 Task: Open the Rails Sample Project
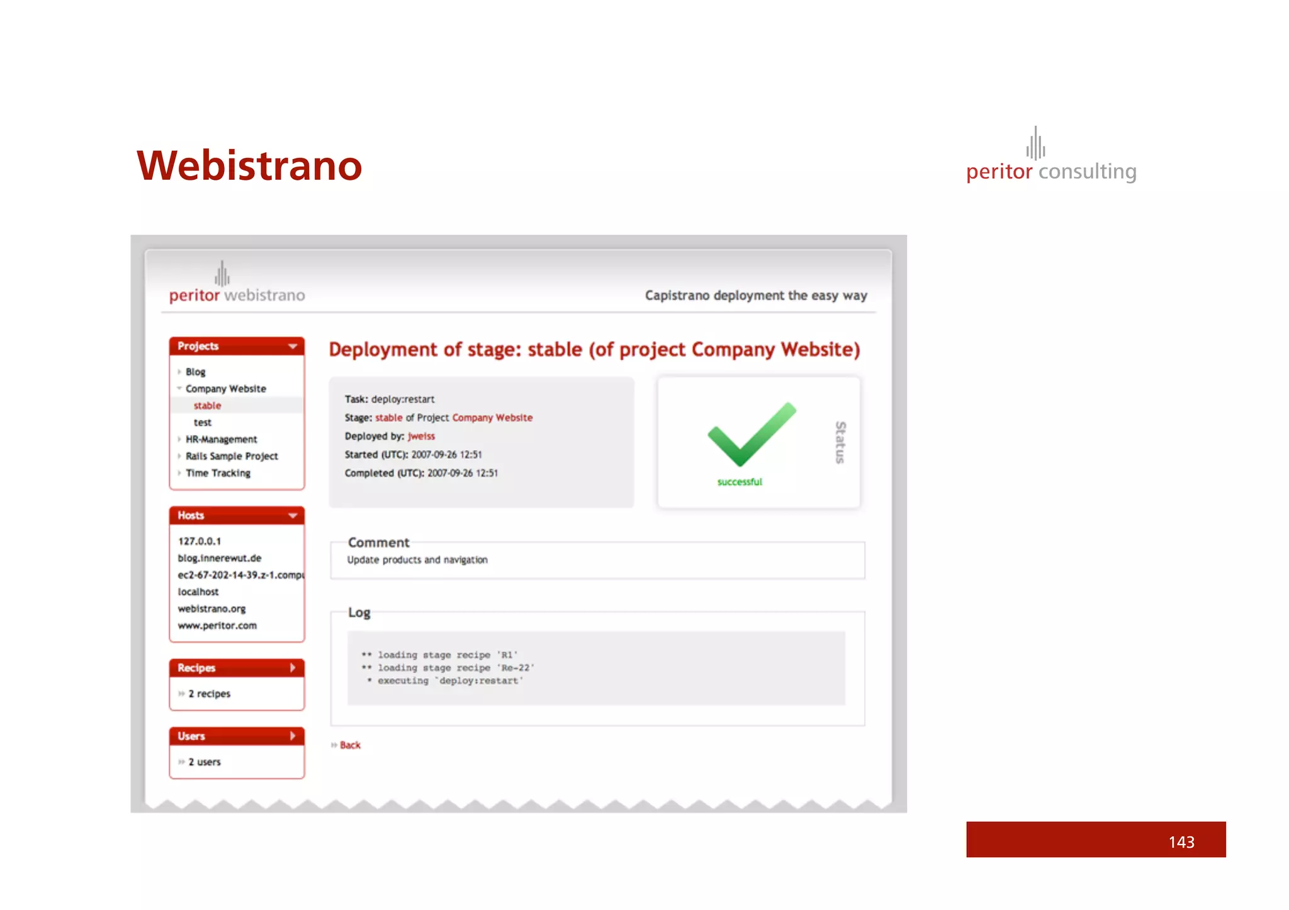point(232,456)
